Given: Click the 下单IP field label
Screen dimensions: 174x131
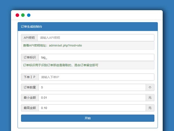Looking at the screenshot, I should (x=30, y=77).
